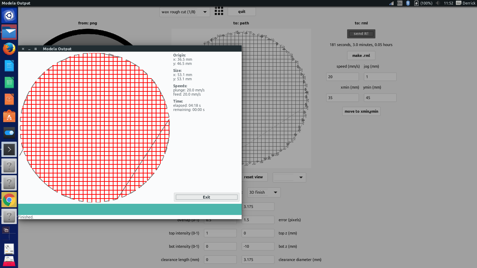The image size is (477, 268).
Task: Click the 'clearance diameter (mm)' label
Action: (x=300, y=260)
